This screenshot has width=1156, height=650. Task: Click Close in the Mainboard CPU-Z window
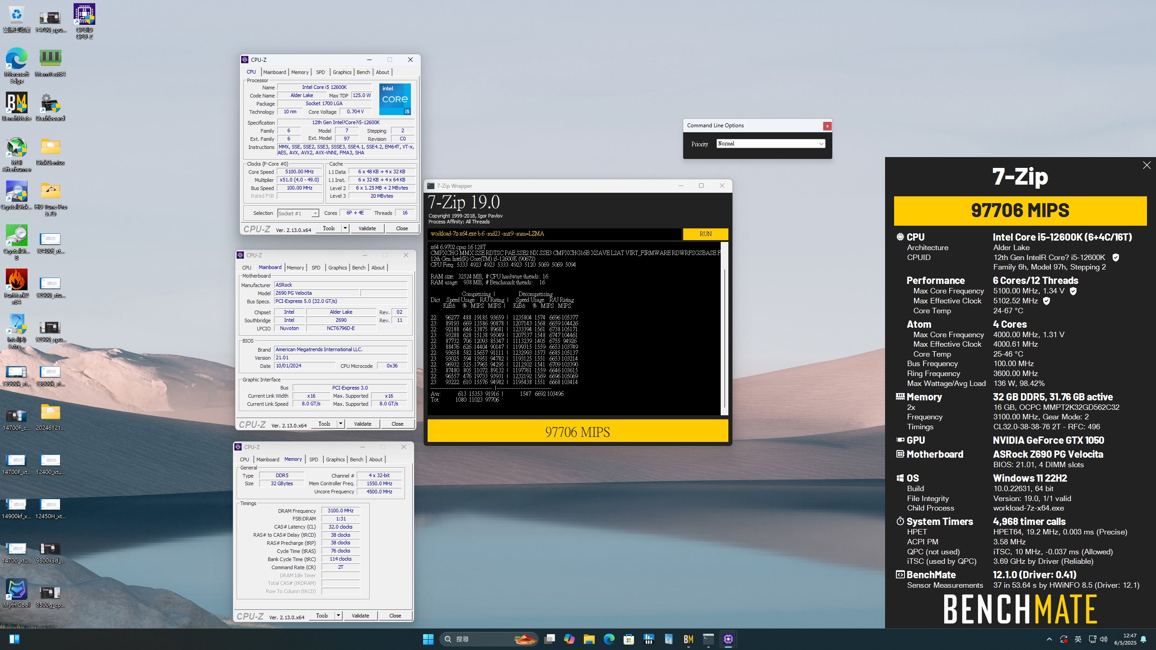397,424
